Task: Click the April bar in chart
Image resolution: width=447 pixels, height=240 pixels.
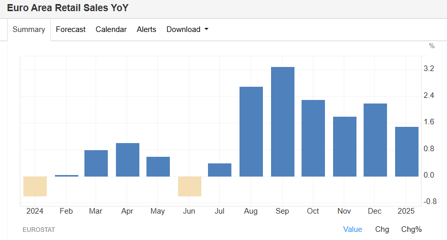Action: coord(128,160)
